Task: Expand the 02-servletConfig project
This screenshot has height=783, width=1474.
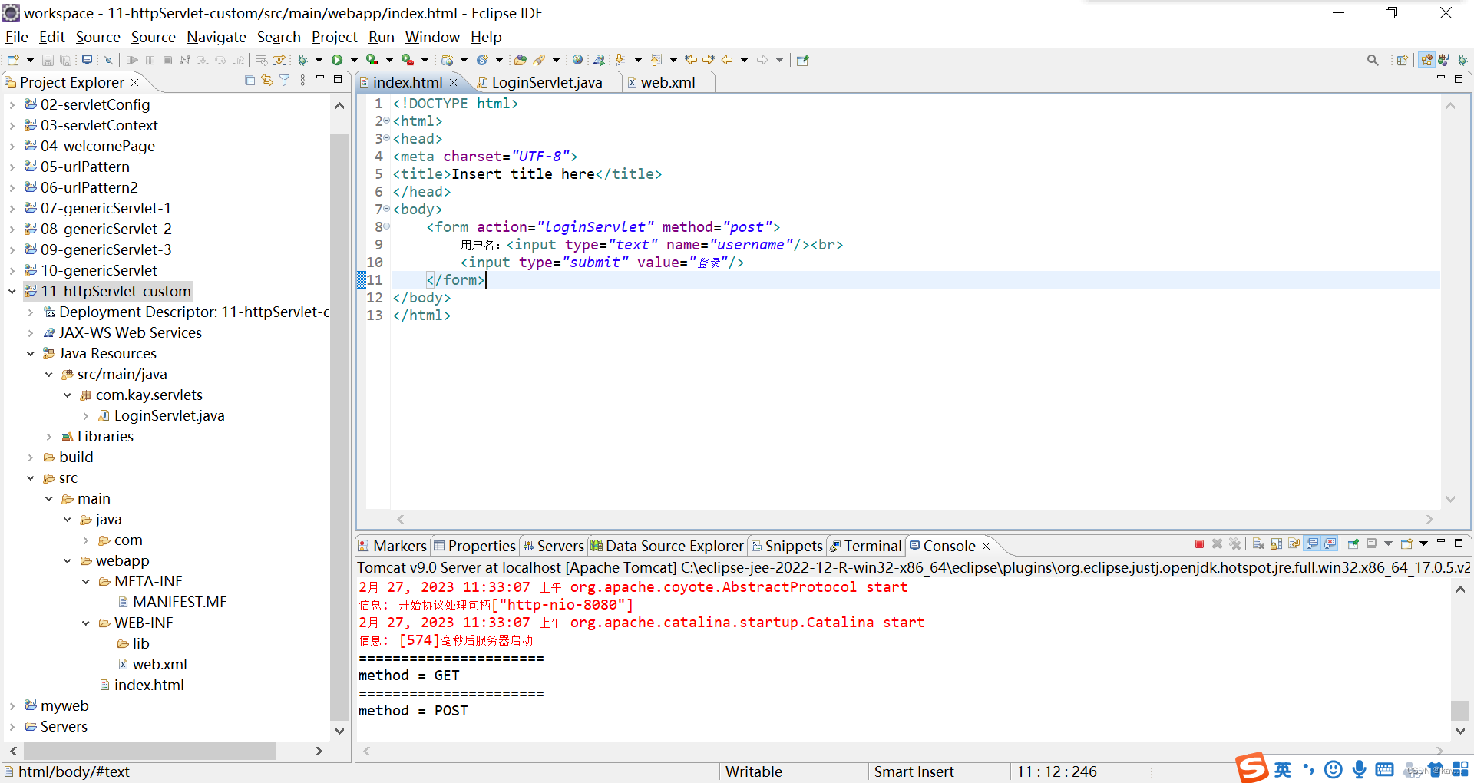Action: point(12,104)
